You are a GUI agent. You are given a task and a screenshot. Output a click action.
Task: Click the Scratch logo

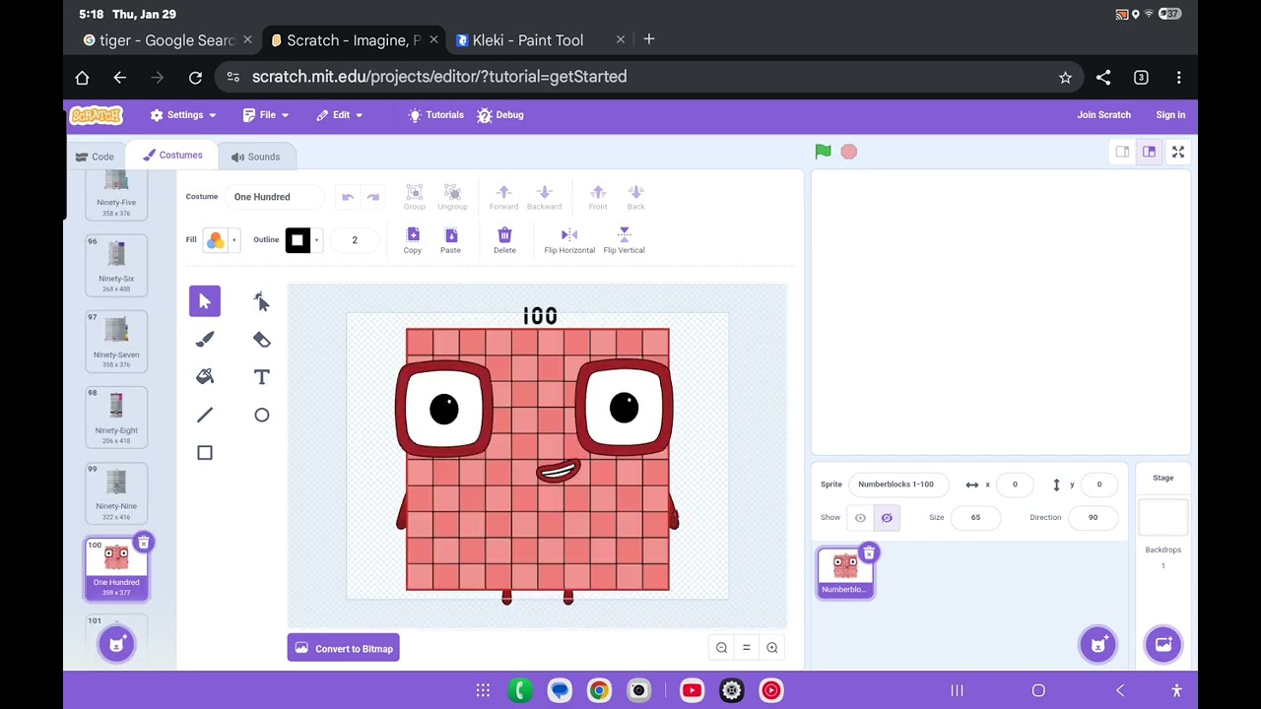click(97, 115)
